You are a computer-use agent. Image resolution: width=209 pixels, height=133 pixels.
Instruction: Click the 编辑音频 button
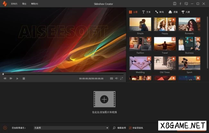click(120, 128)
